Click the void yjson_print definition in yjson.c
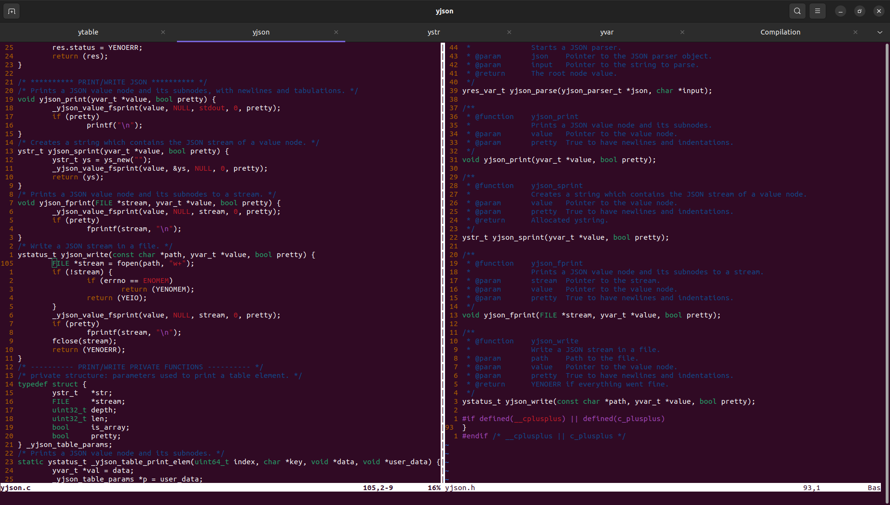The width and height of the screenshot is (890, 505). click(117, 99)
